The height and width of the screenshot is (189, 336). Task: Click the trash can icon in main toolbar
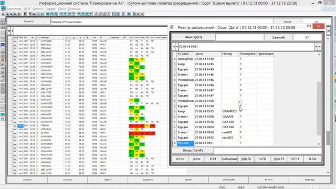point(25,14)
